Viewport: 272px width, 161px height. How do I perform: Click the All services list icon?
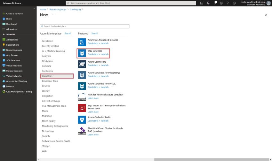(4, 29)
